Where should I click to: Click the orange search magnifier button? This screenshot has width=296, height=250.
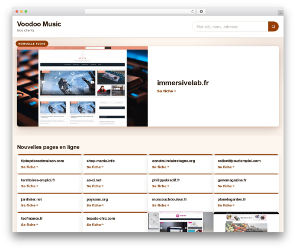(274, 27)
